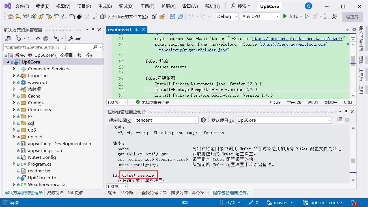Open the 生成(B) build menu
The image size is (368, 207).
coord(105,6)
